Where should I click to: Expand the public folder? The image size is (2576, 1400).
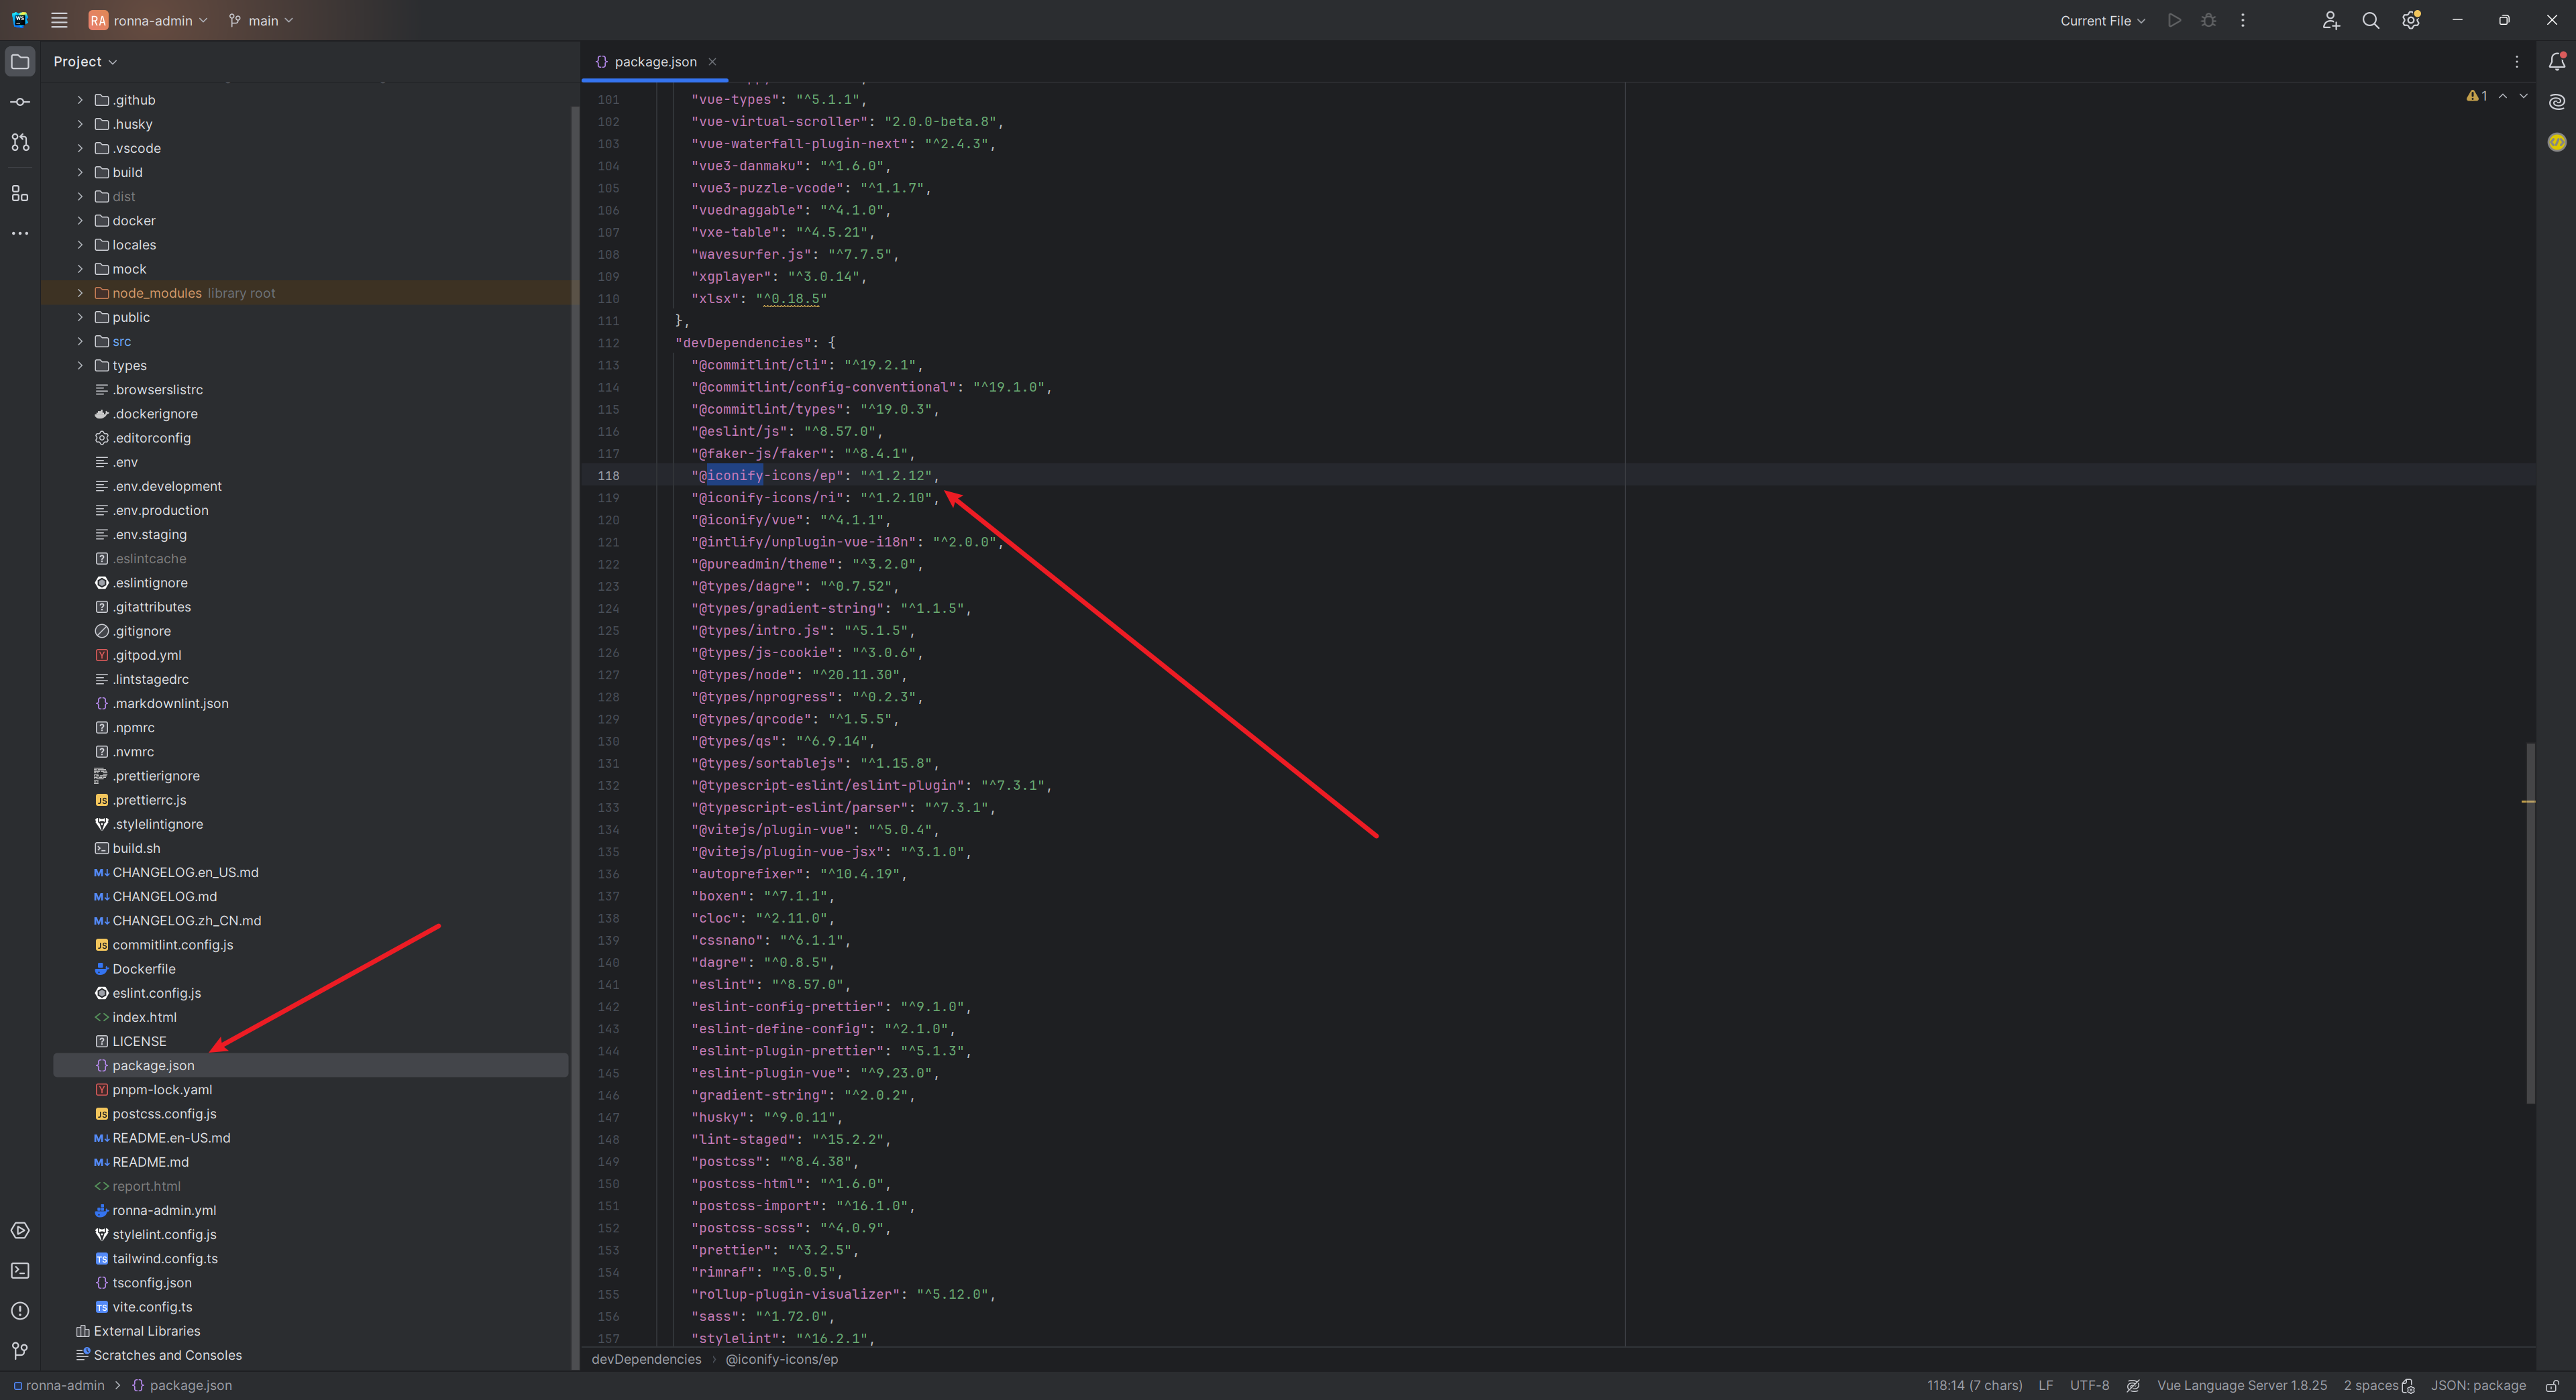click(80, 316)
